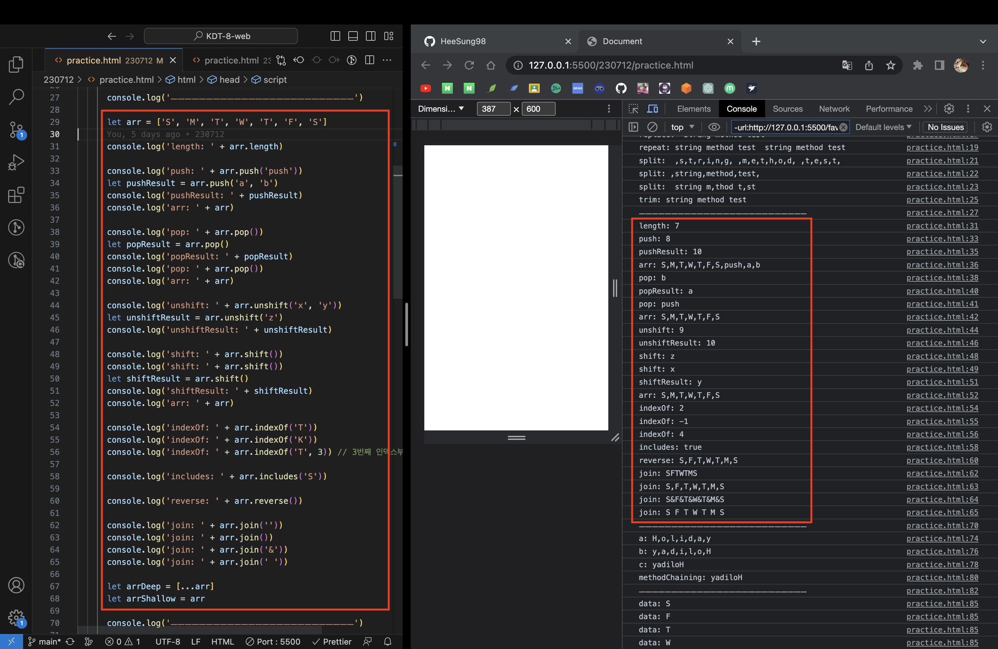The image size is (998, 649).
Task: Open link practice.html:31 in console
Action: point(942,226)
